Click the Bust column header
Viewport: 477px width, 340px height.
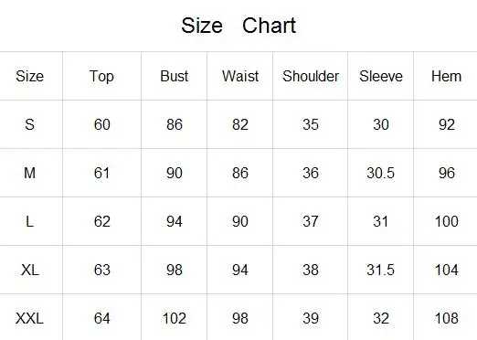pos(175,76)
